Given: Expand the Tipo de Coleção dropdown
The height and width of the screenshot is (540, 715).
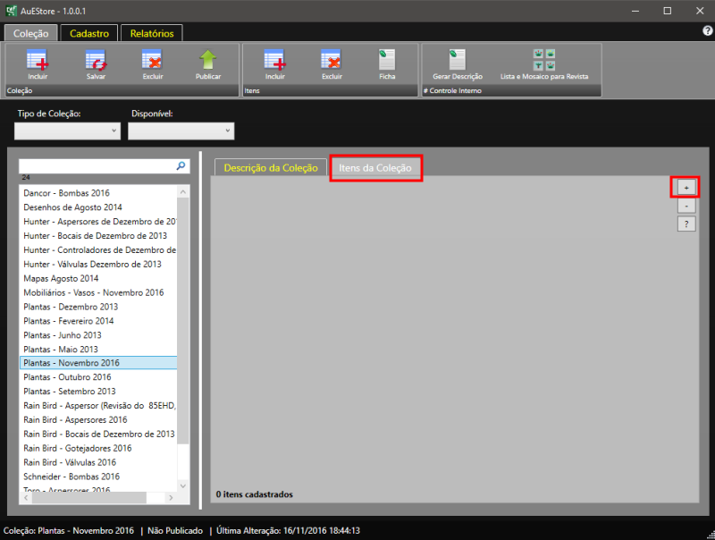Looking at the screenshot, I should coord(67,131).
